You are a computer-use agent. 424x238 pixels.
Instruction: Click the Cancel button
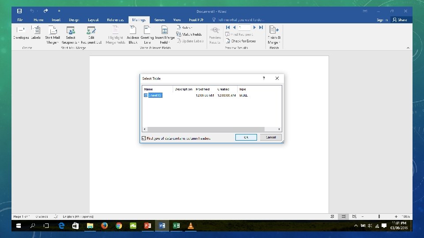[x=271, y=137]
